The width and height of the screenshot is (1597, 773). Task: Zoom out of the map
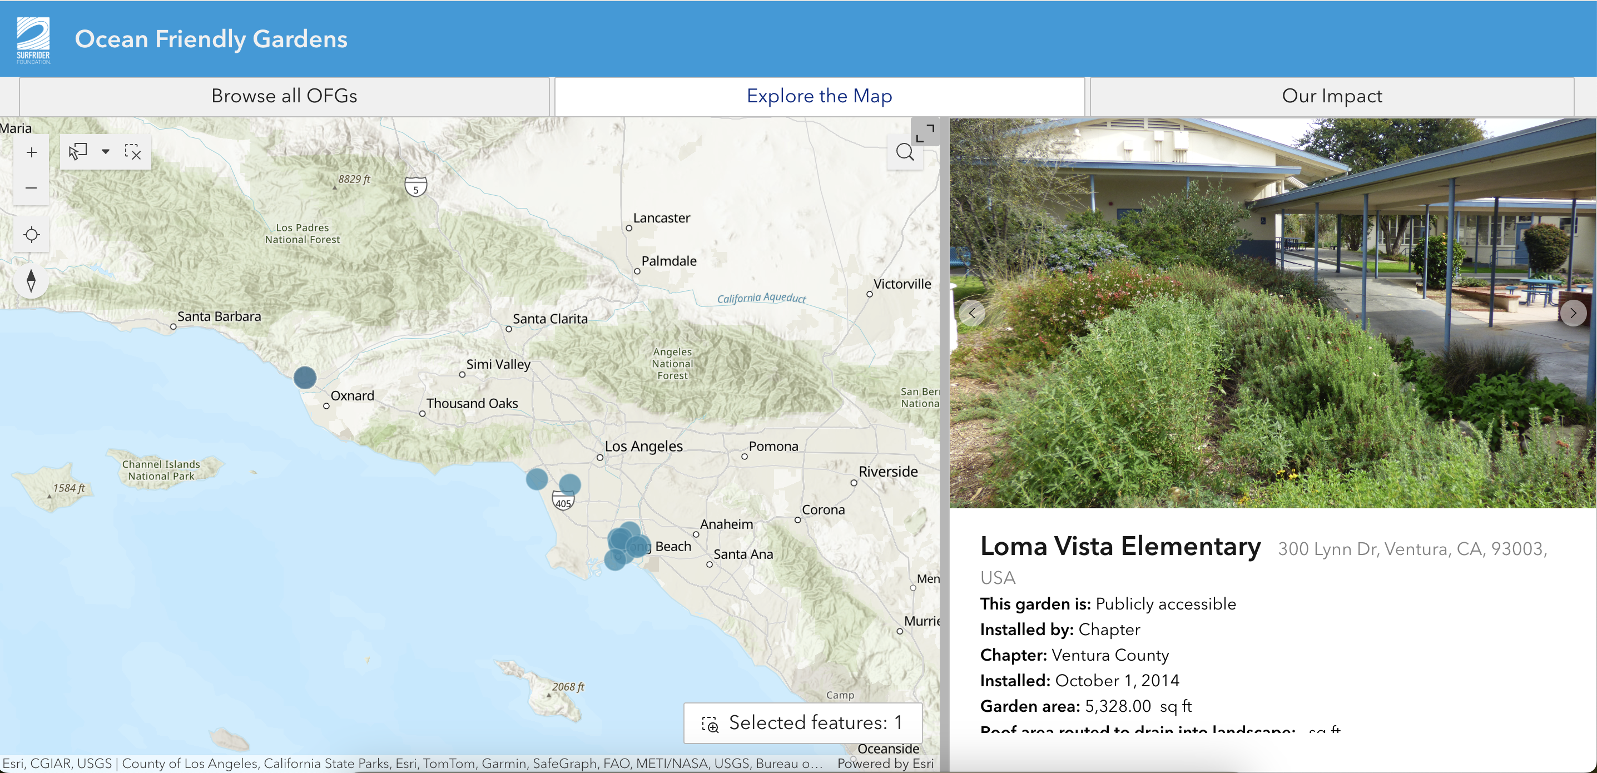point(32,188)
